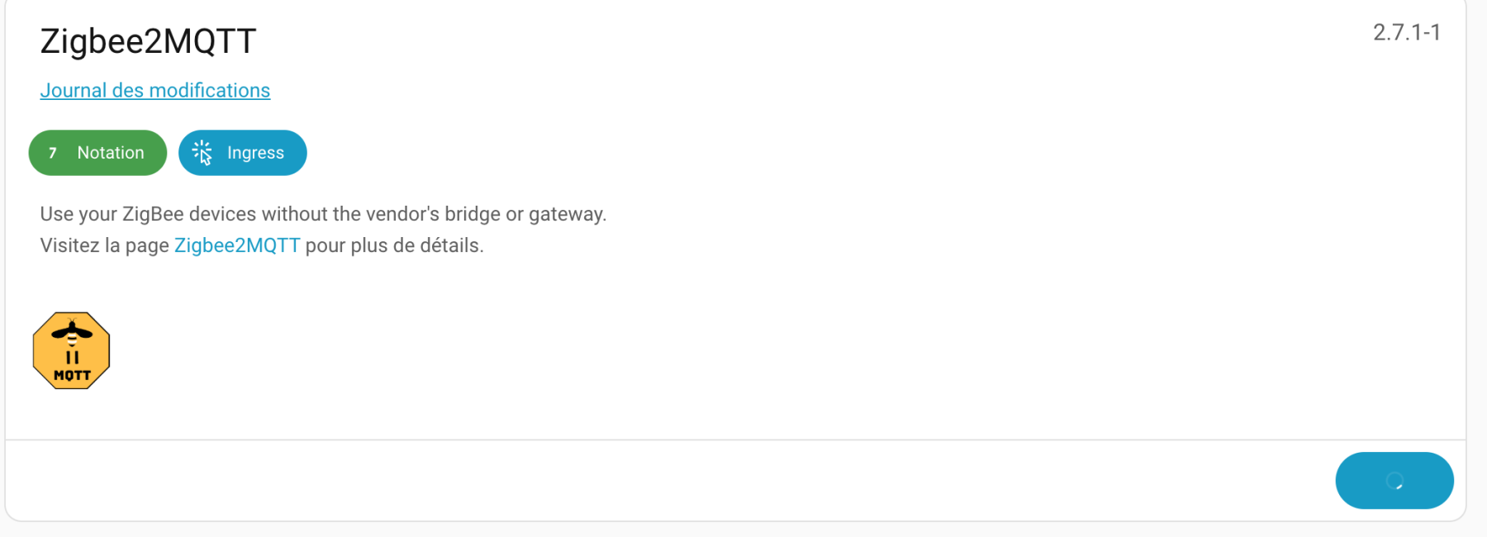Click the bee graphic in the logo

[x=72, y=332]
